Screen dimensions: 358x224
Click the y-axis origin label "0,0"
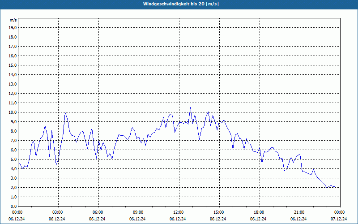pyautogui.click(x=14, y=206)
